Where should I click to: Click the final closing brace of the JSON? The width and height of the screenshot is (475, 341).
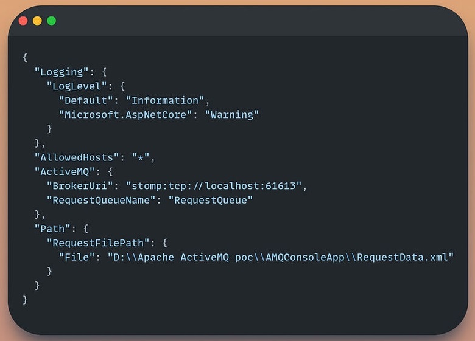pyautogui.click(x=25, y=300)
